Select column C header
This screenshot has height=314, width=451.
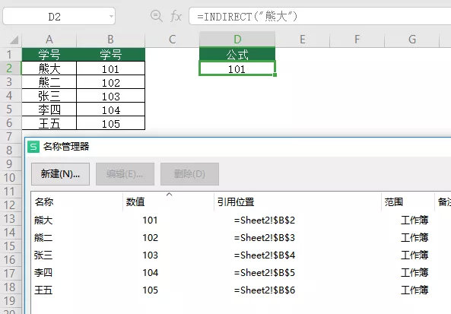coord(173,40)
